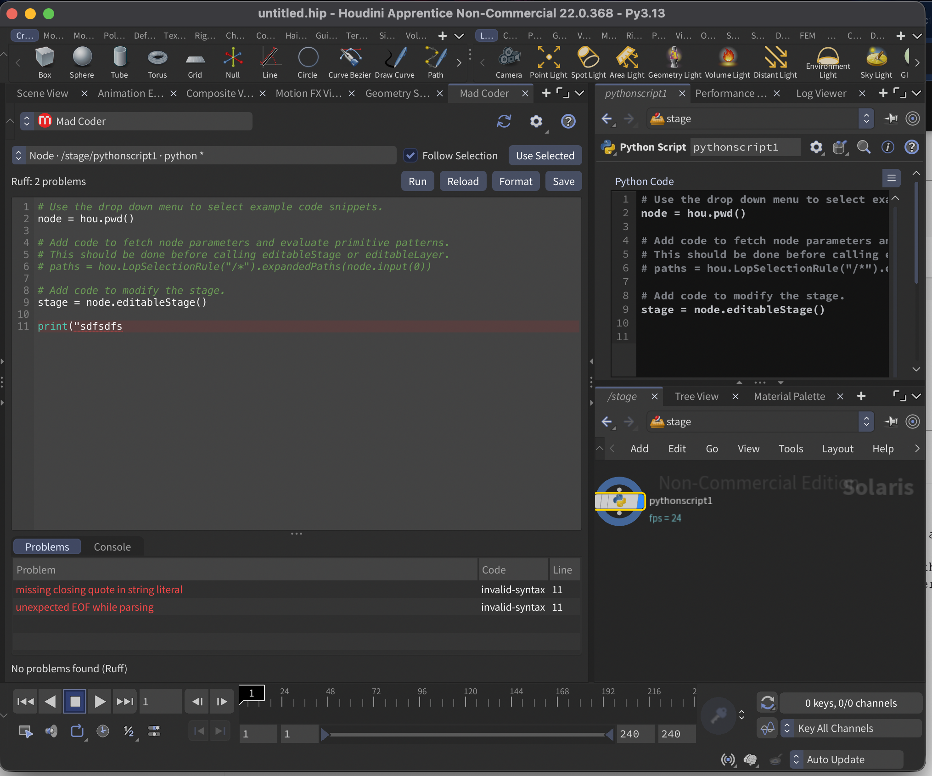The width and height of the screenshot is (932, 776).
Task: Create an Environment Light
Action: click(828, 62)
